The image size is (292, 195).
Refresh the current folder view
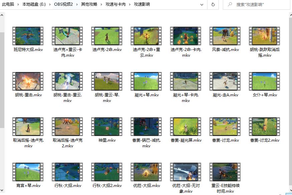pos(213,4)
